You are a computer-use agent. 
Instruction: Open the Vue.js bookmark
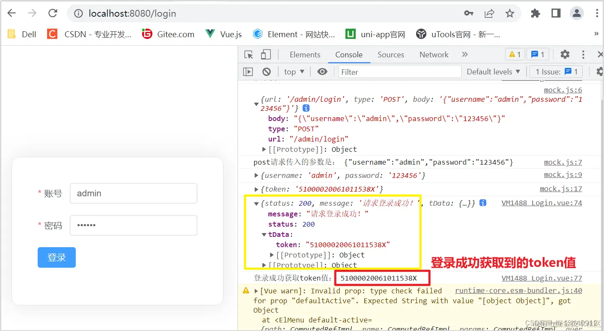[223, 34]
